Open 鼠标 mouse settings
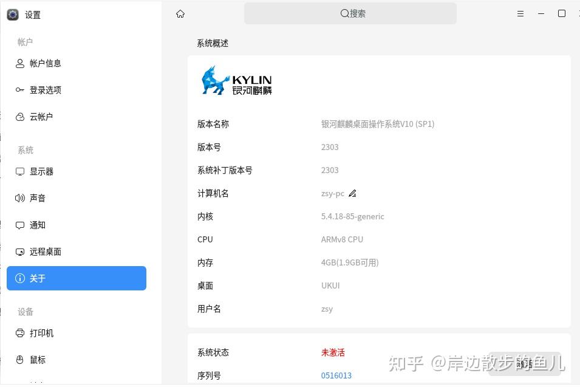 coord(37,360)
